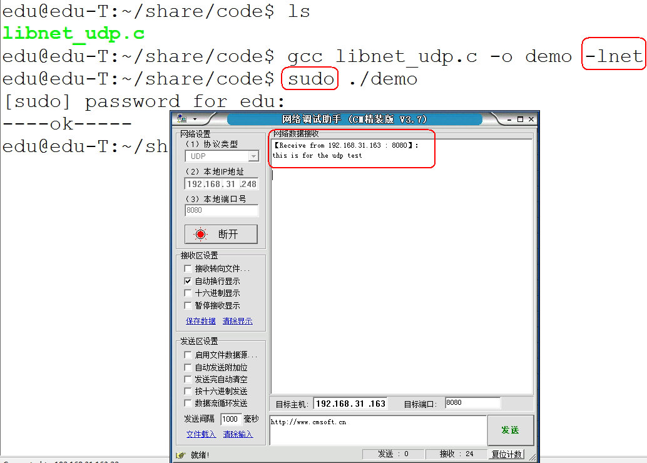Click the 清除输入 link

point(238,434)
